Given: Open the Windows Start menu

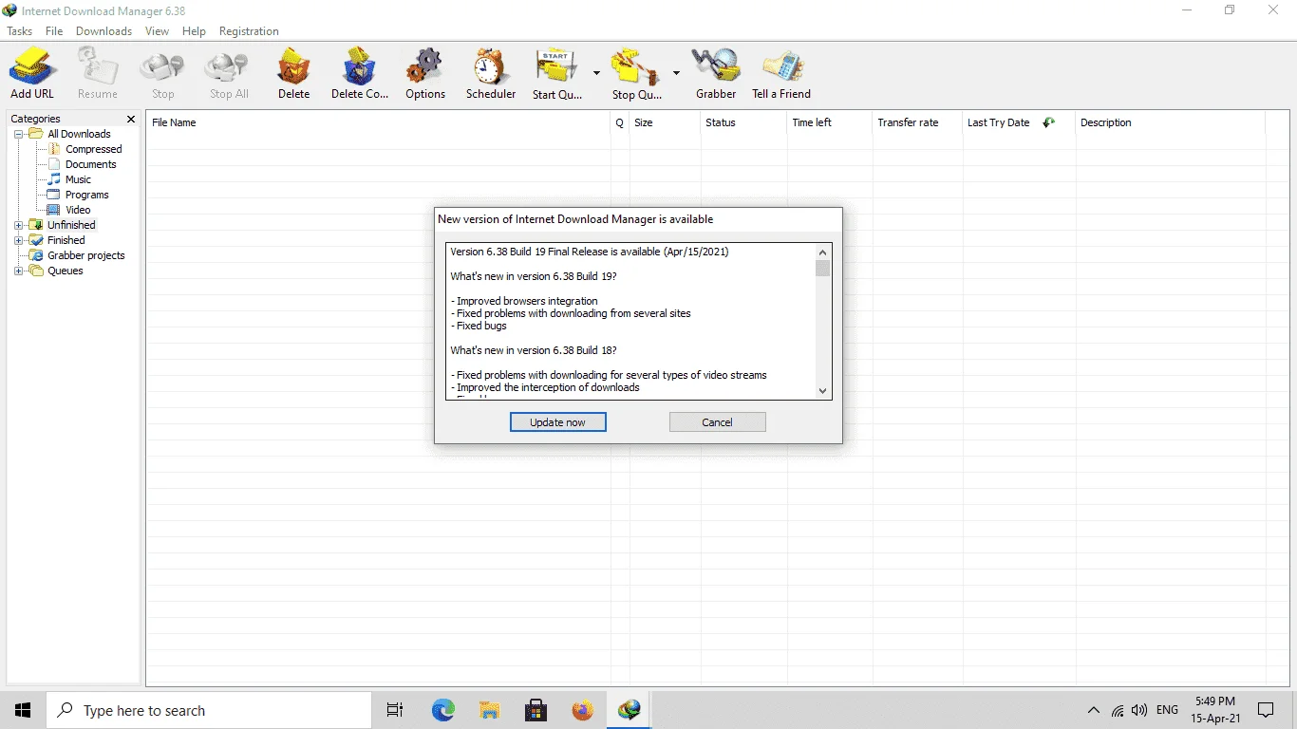Looking at the screenshot, I should [x=23, y=710].
